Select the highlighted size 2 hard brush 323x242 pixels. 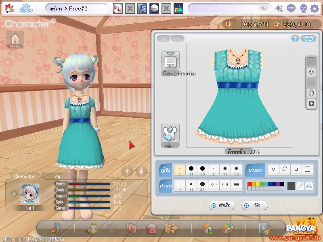180,170
